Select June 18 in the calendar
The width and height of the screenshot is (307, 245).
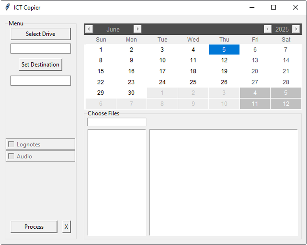[x=193, y=71]
